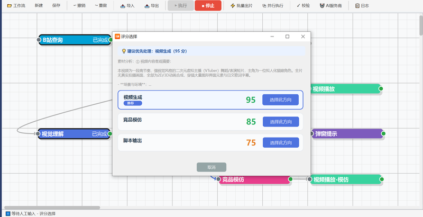Open 批量出片 batch output
The height and width of the screenshot is (217, 423).
point(242,5)
